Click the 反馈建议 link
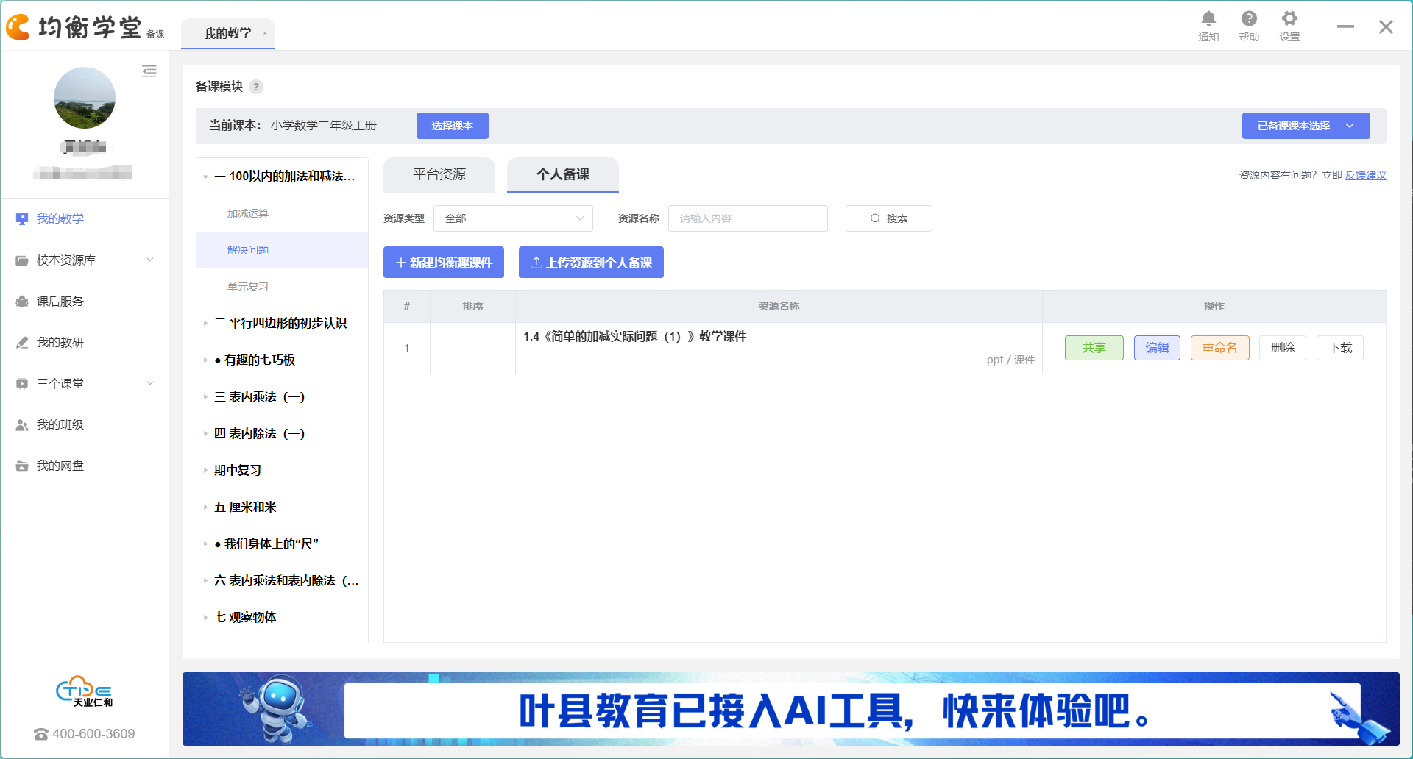 click(1365, 175)
